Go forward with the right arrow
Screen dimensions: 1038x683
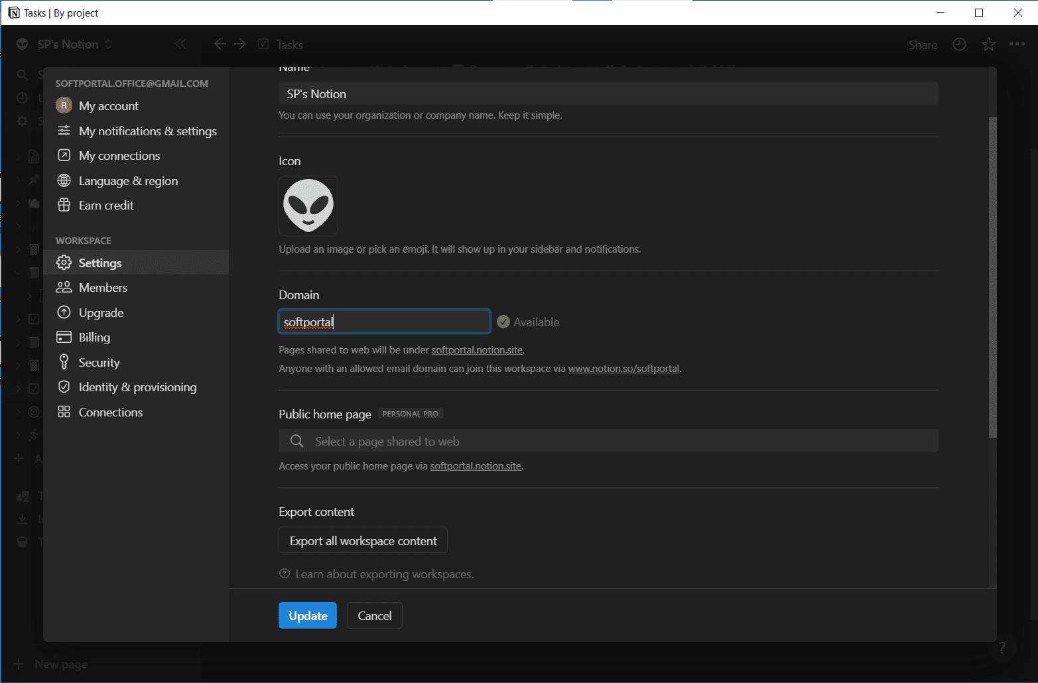pyautogui.click(x=240, y=44)
